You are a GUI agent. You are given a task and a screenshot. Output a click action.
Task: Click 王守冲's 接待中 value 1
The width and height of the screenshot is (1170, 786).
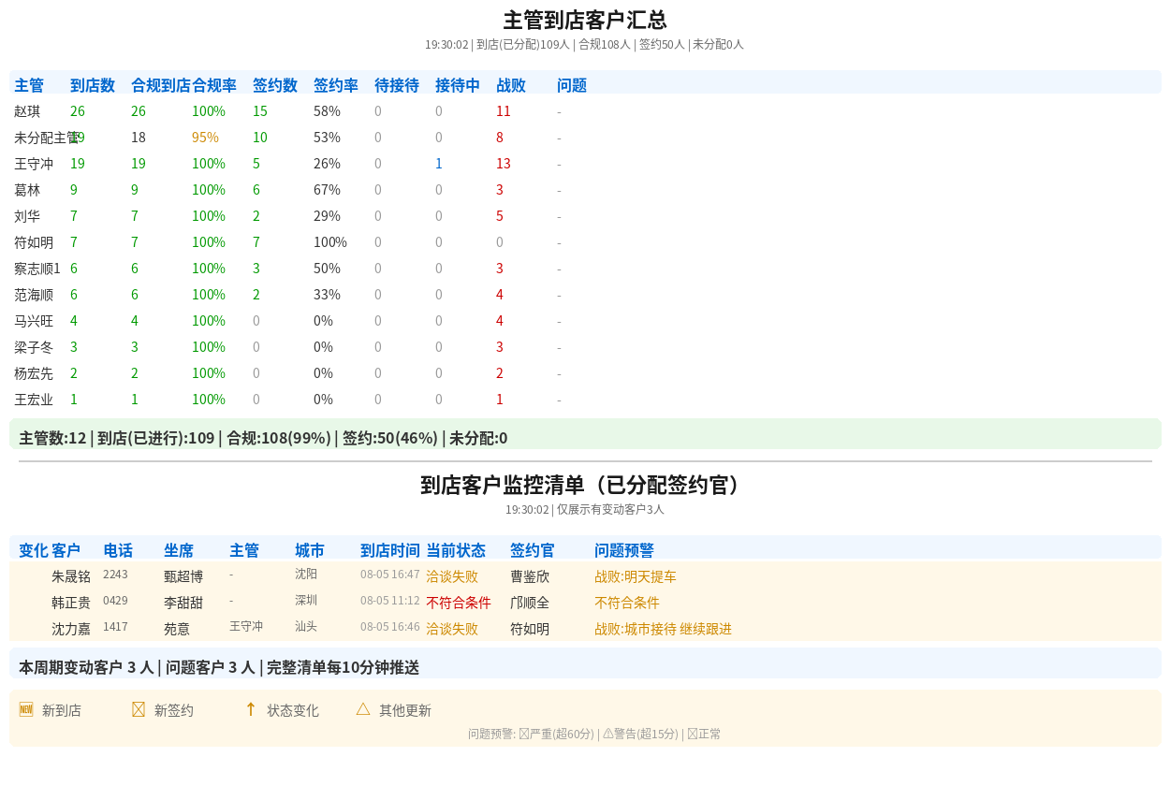click(x=439, y=164)
